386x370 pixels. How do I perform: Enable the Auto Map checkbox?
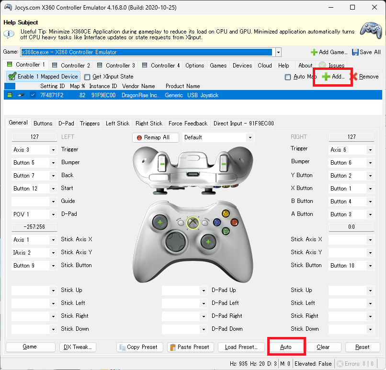coord(287,77)
